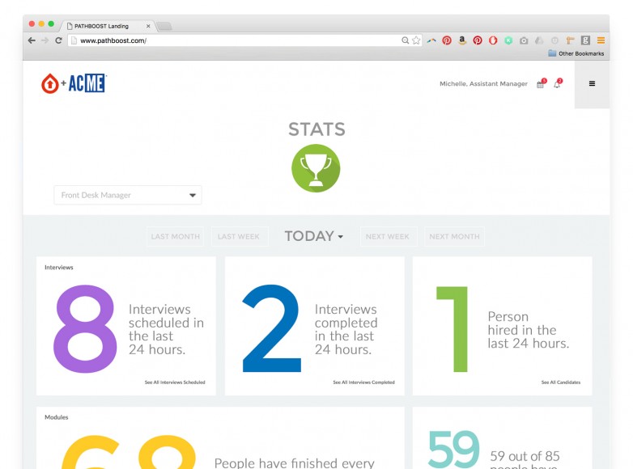Click the bell alerts icon
Image resolution: width=633 pixels, height=469 pixels.
557,84
